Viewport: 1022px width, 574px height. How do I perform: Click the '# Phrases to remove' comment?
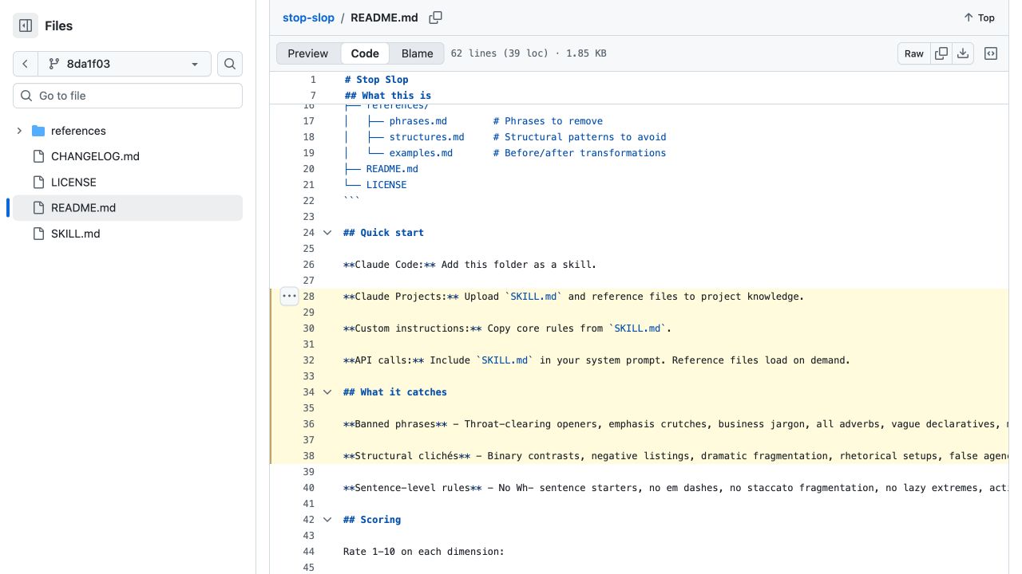click(548, 121)
